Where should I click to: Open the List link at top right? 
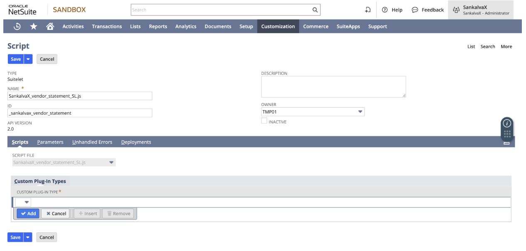point(471,47)
